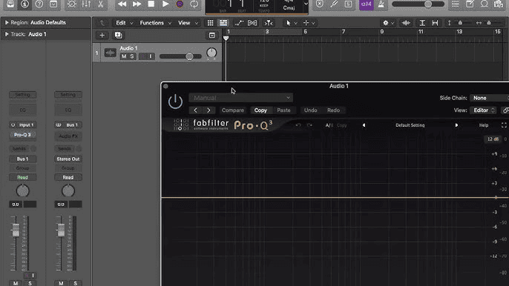Open the Functions menu in Tracks area
This screenshot has width=509, height=286.
pos(155,23)
